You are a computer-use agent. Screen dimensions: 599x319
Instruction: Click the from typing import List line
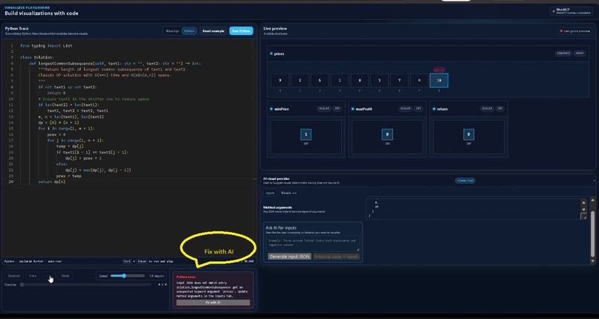pos(46,45)
